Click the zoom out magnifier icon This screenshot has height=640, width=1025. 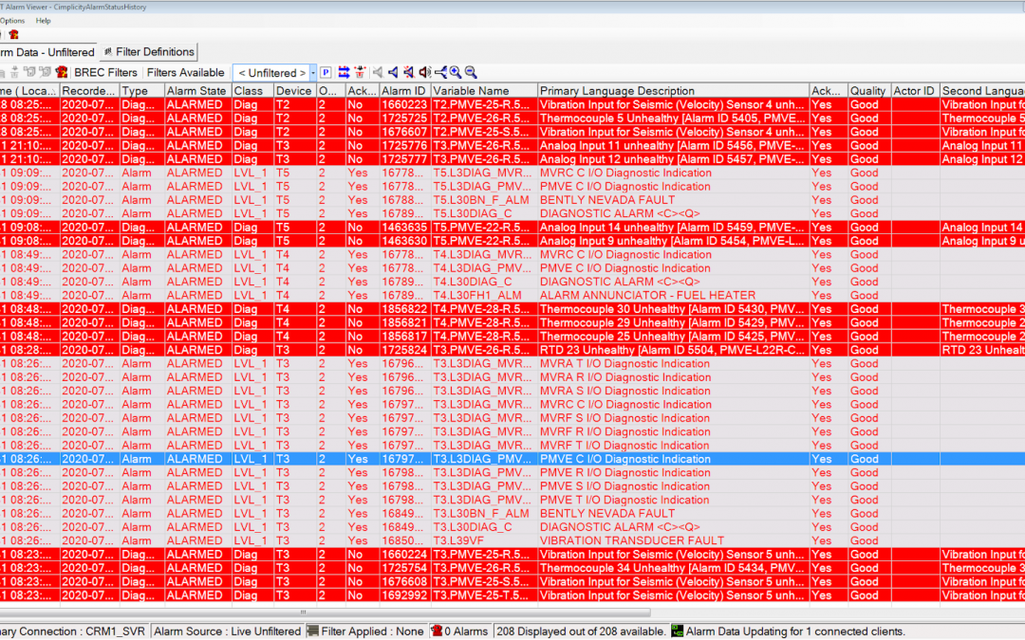pyautogui.click(x=471, y=72)
